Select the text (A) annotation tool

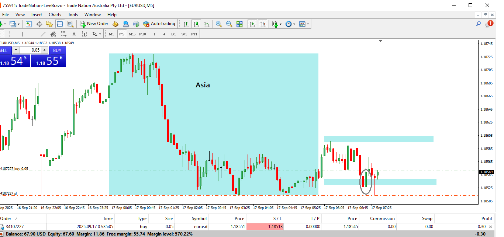[x=74, y=34]
